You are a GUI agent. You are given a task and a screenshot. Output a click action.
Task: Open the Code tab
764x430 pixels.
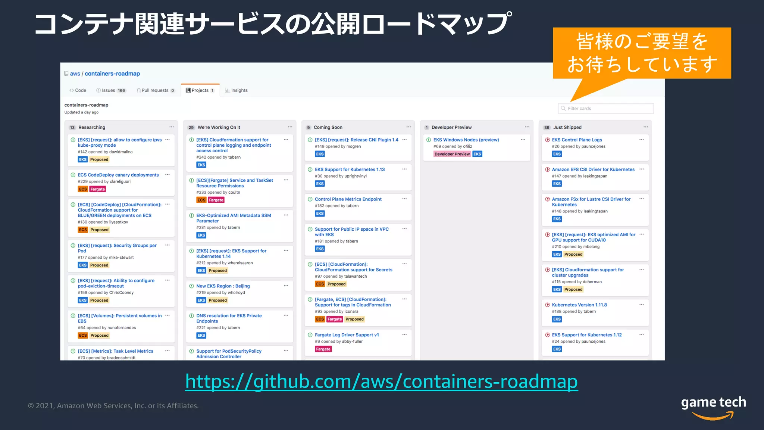pyautogui.click(x=78, y=90)
